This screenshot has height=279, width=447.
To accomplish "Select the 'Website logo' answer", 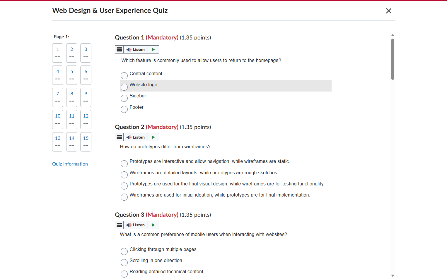I will coord(124,87).
